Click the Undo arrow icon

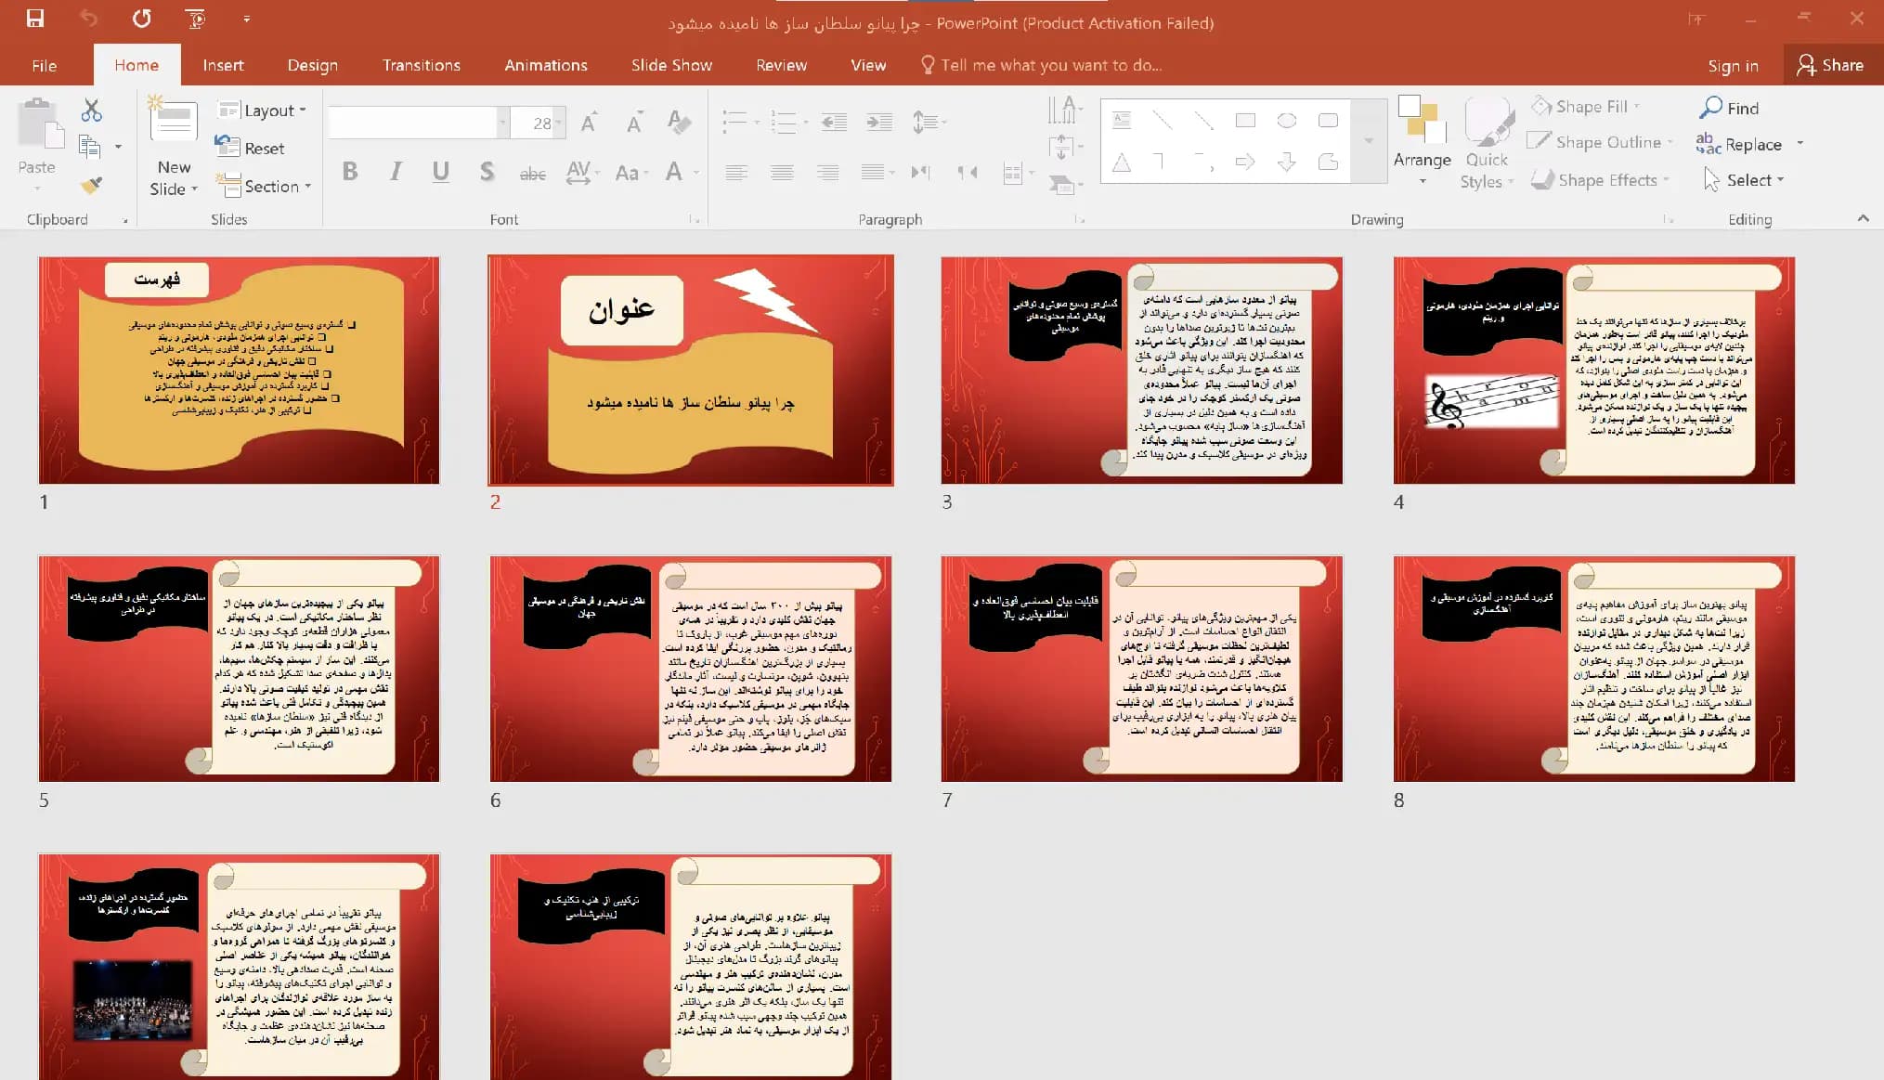point(88,19)
